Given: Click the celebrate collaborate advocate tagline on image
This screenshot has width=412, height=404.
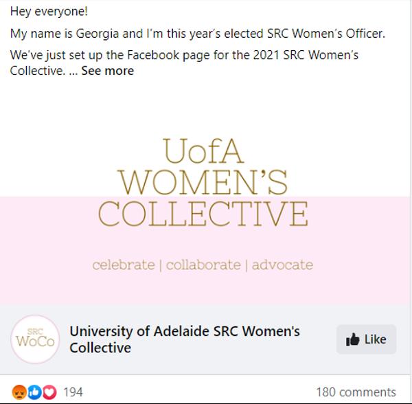Looking at the screenshot, I should tap(203, 265).
